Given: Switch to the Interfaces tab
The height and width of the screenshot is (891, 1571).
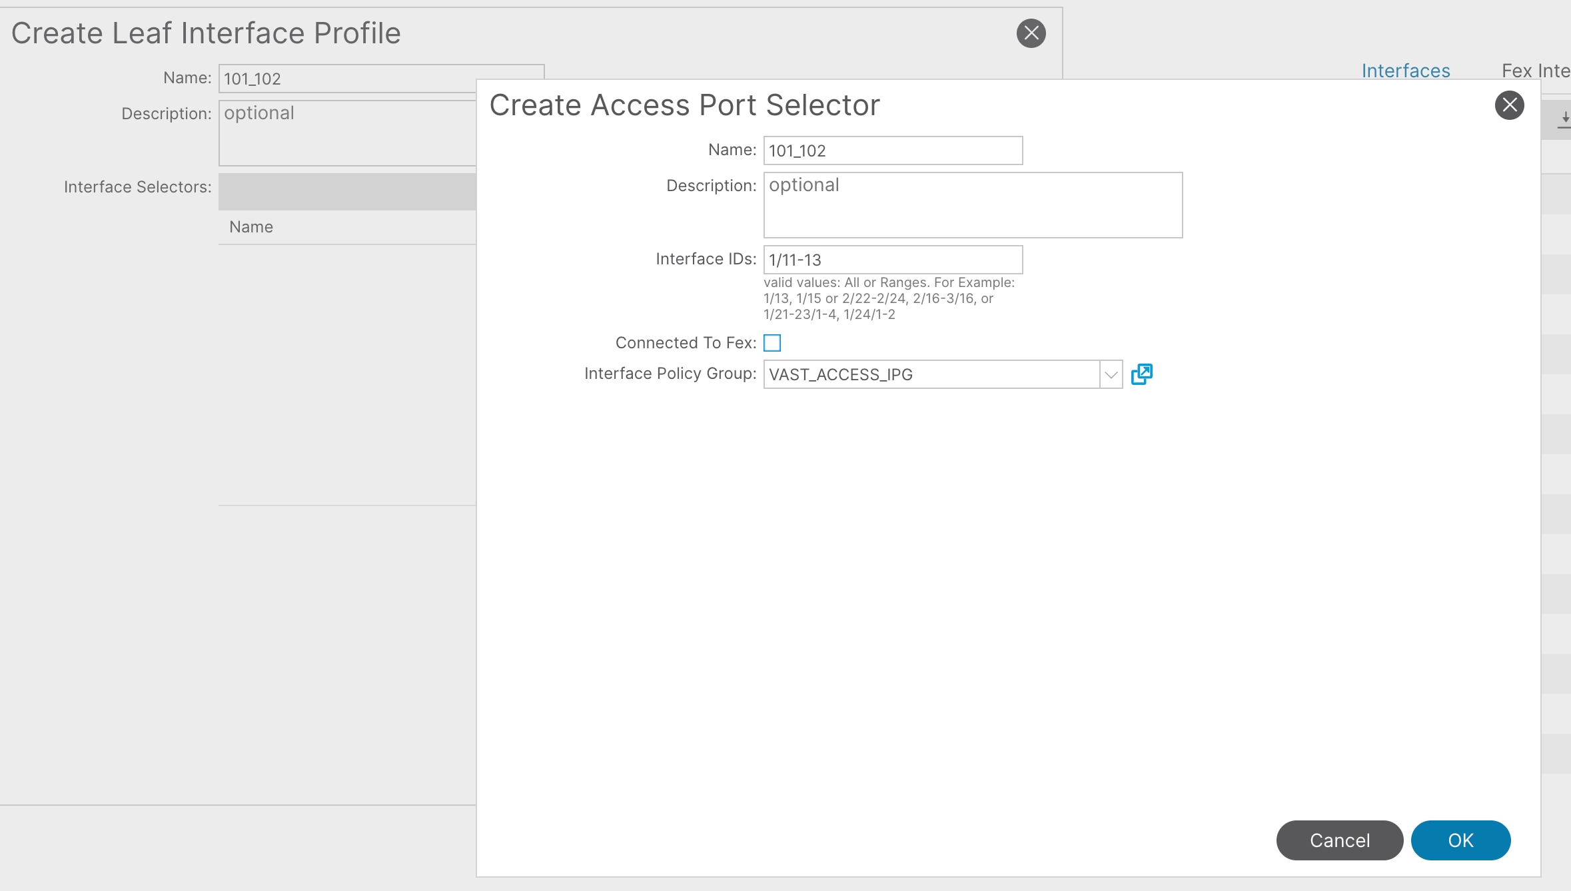Looking at the screenshot, I should pos(1405,71).
